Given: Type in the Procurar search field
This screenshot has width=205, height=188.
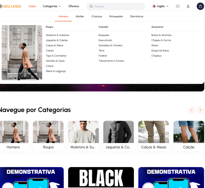Looking at the screenshot, I should coord(118,6).
